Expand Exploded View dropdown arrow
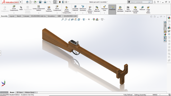The image size is (171, 96). (x=104, y=13)
